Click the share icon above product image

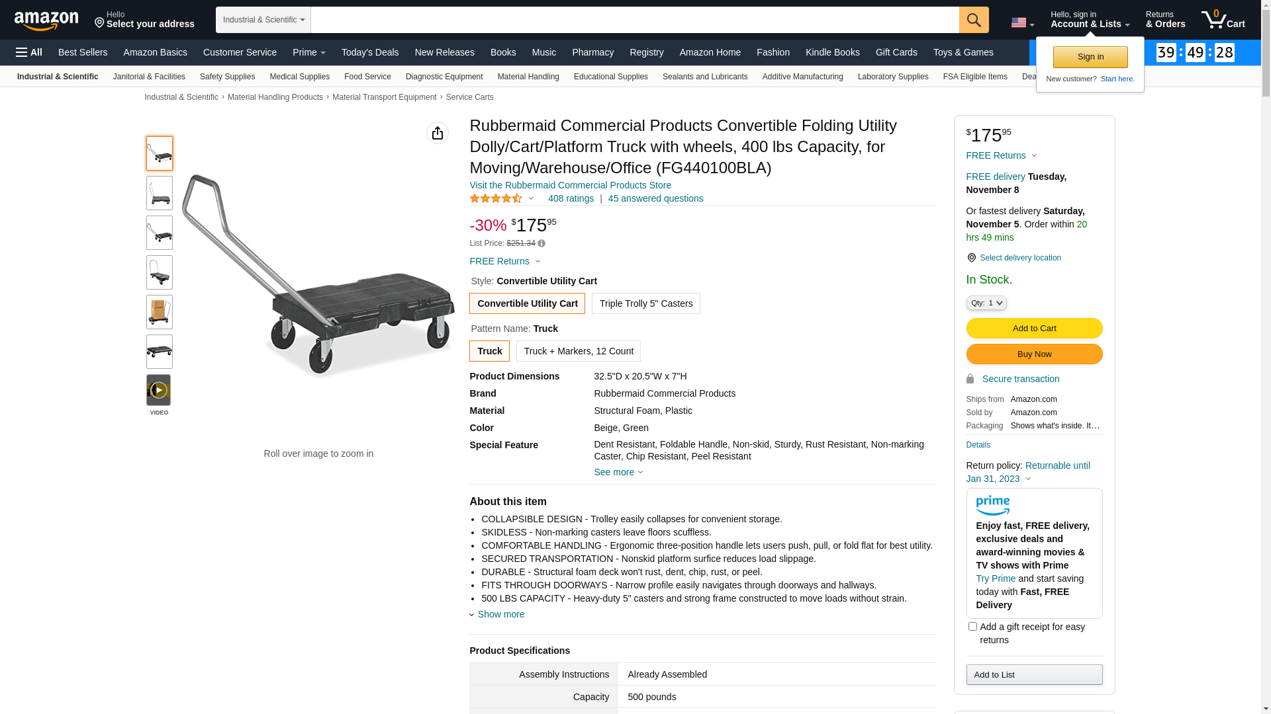438,133
